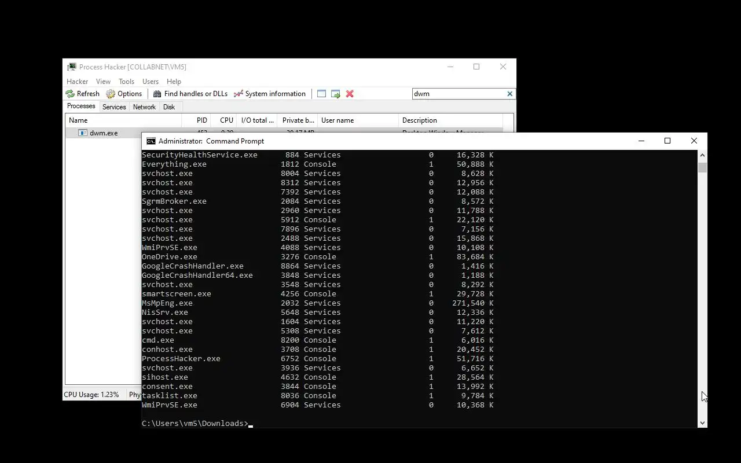
Task: Click Command Prompt scrollbar up arrow
Action: (702, 155)
